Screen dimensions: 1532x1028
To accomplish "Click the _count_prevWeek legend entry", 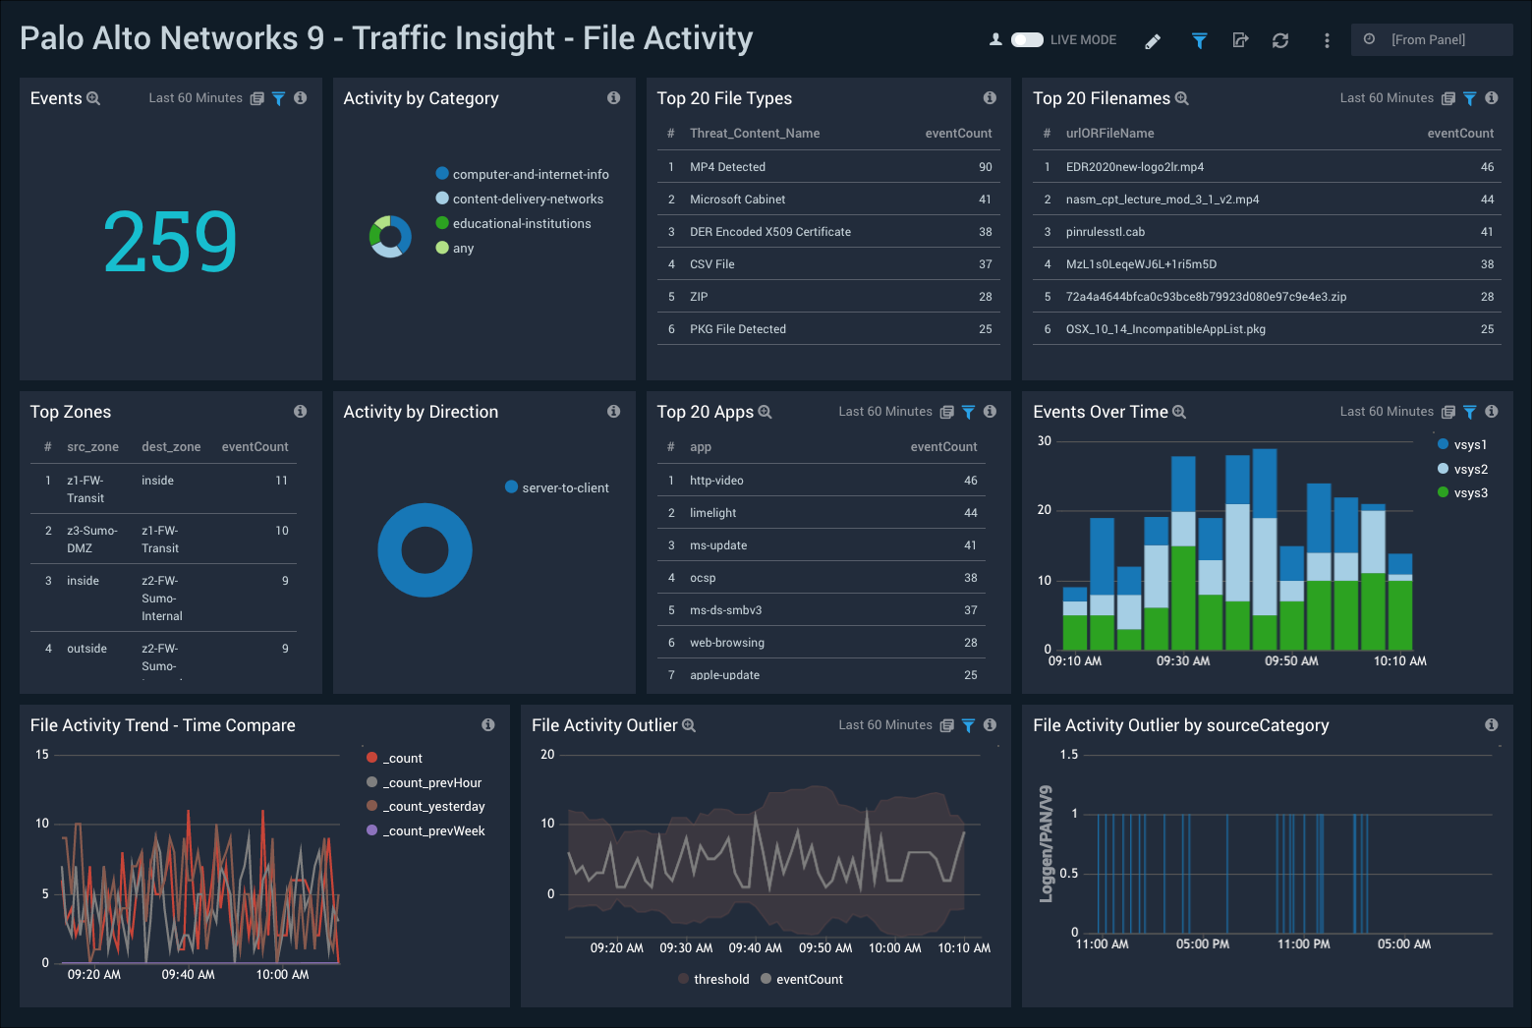I will [x=433, y=830].
